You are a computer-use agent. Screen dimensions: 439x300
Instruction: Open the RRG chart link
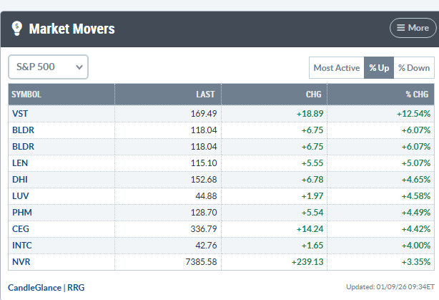click(x=75, y=287)
